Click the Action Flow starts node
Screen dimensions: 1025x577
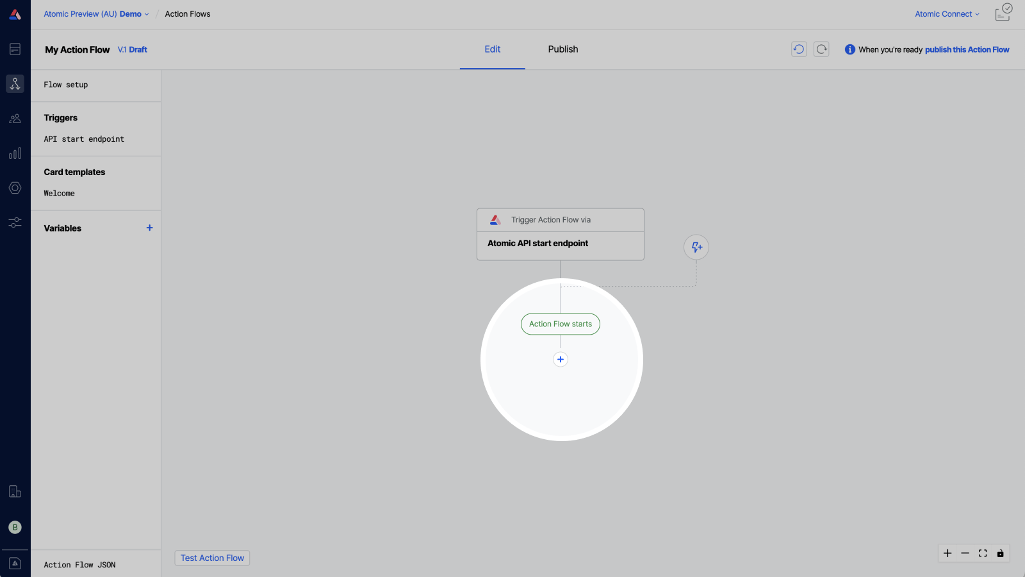tap(561, 324)
